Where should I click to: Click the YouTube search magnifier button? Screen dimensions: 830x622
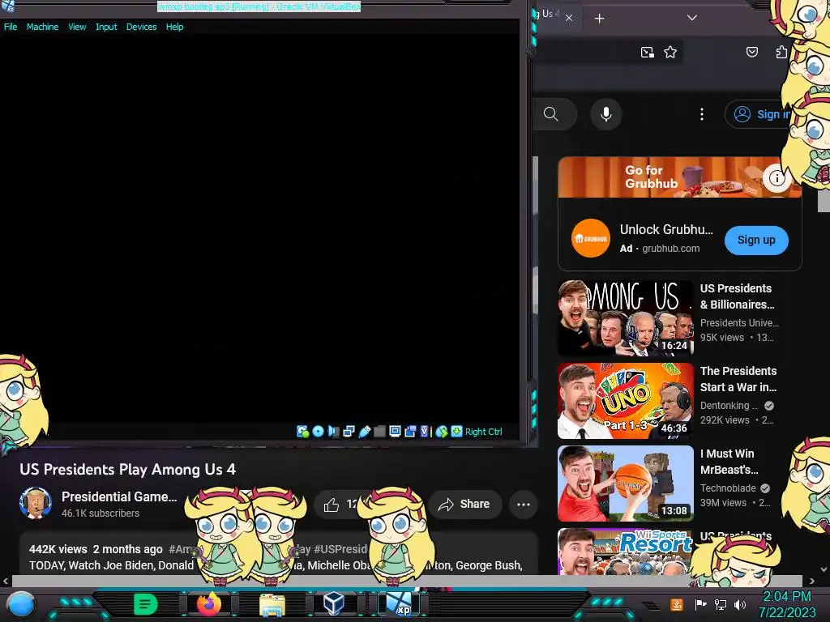[551, 114]
